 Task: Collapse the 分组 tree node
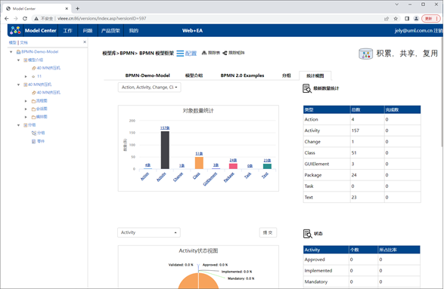18,125
